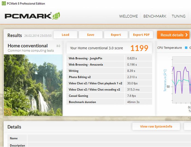Switch to the BENCHMARK tab
The image size is (191, 147).
[155, 16]
